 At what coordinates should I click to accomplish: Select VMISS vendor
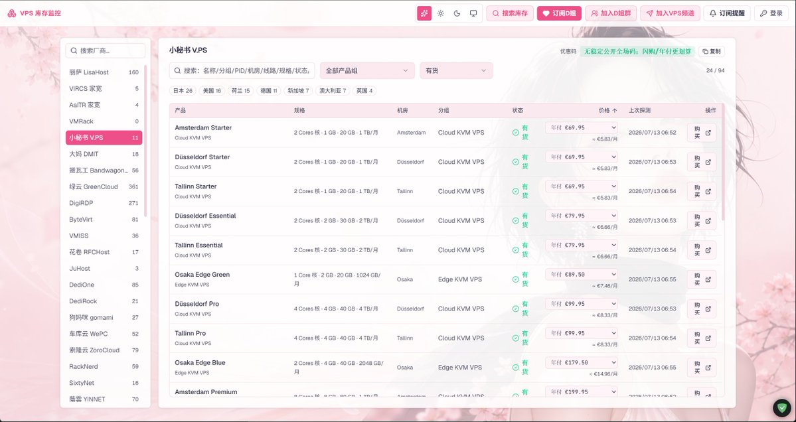(104, 236)
